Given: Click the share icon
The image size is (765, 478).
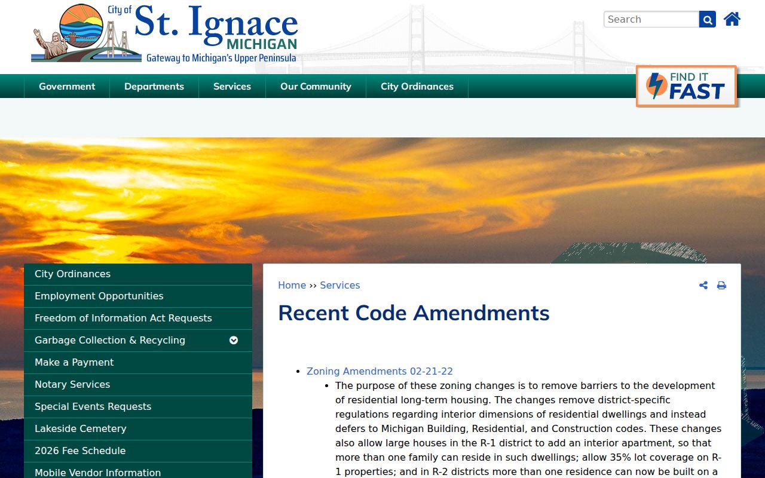Looking at the screenshot, I should pyautogui.click(x=703, y=286).
